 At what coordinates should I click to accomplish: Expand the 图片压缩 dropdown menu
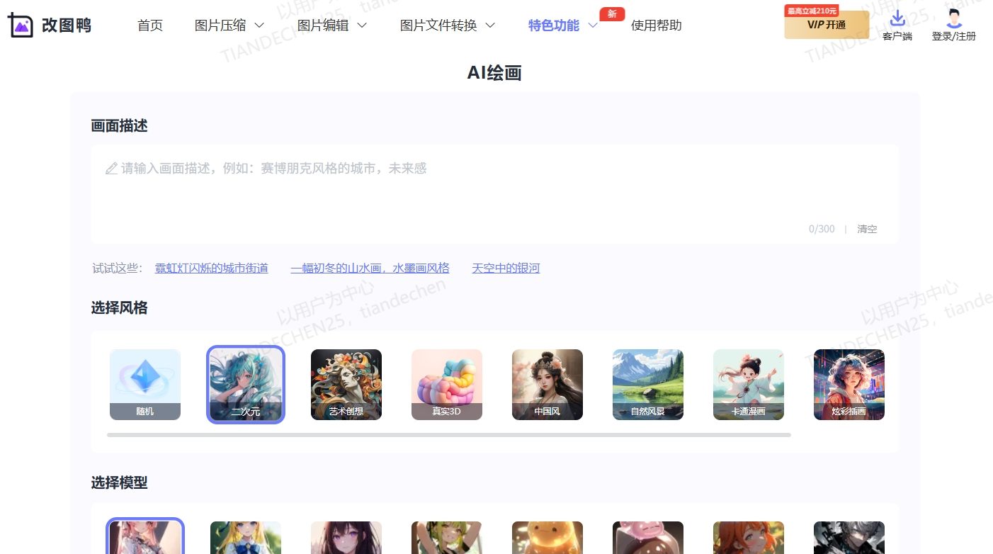228,25
